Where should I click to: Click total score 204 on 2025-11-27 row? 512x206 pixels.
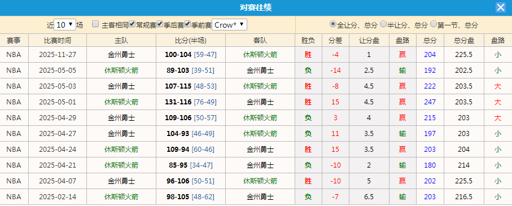pyautogui.click(x=430, y=55)
